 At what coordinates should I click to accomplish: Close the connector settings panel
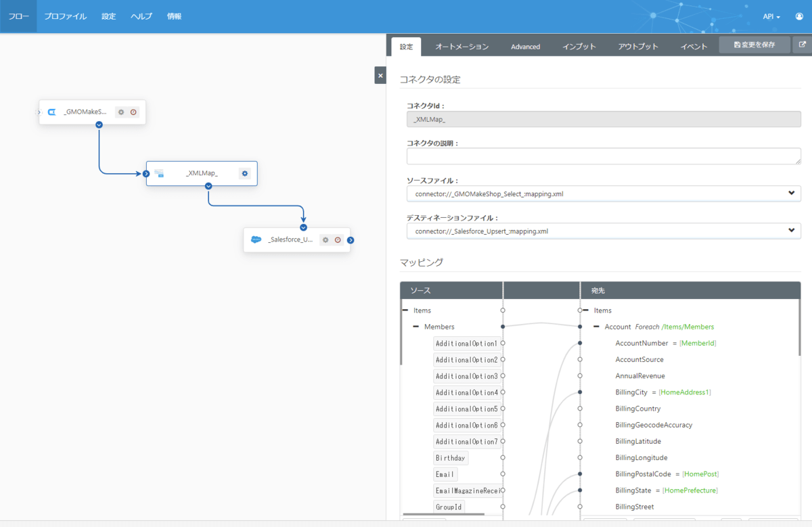(380, 76)
